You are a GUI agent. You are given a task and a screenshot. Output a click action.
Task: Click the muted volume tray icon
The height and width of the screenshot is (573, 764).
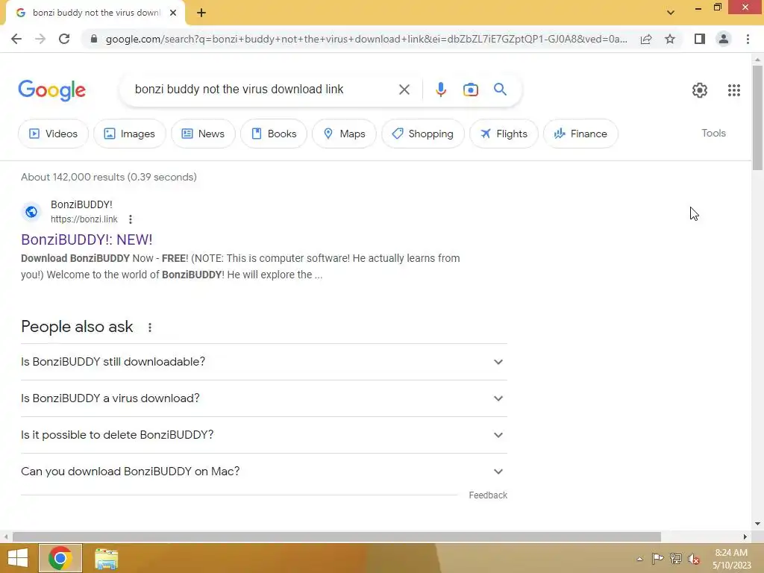pyautogui.click(x=694, y=559)
